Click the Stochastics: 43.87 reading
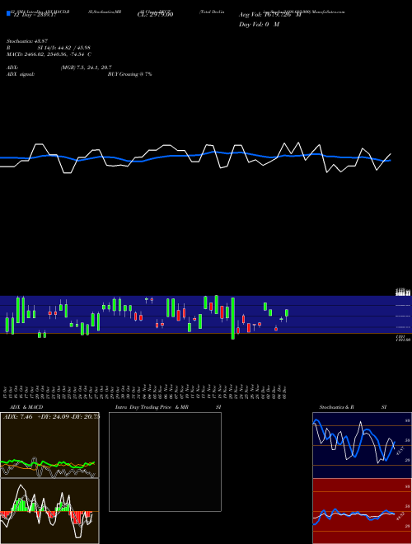 (x=27, y=41)
